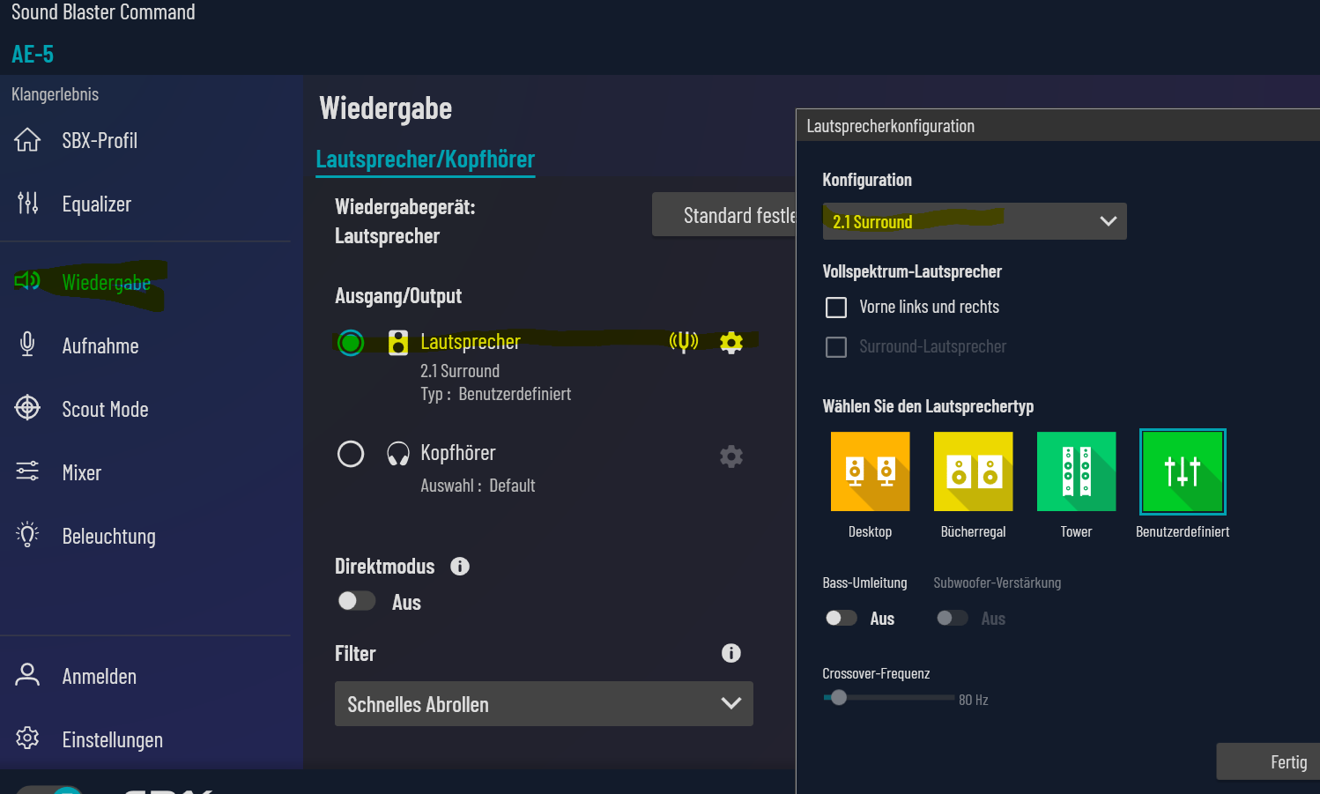
Task: Open the SBX-Profil home icon
Action: tap(27, 140)
